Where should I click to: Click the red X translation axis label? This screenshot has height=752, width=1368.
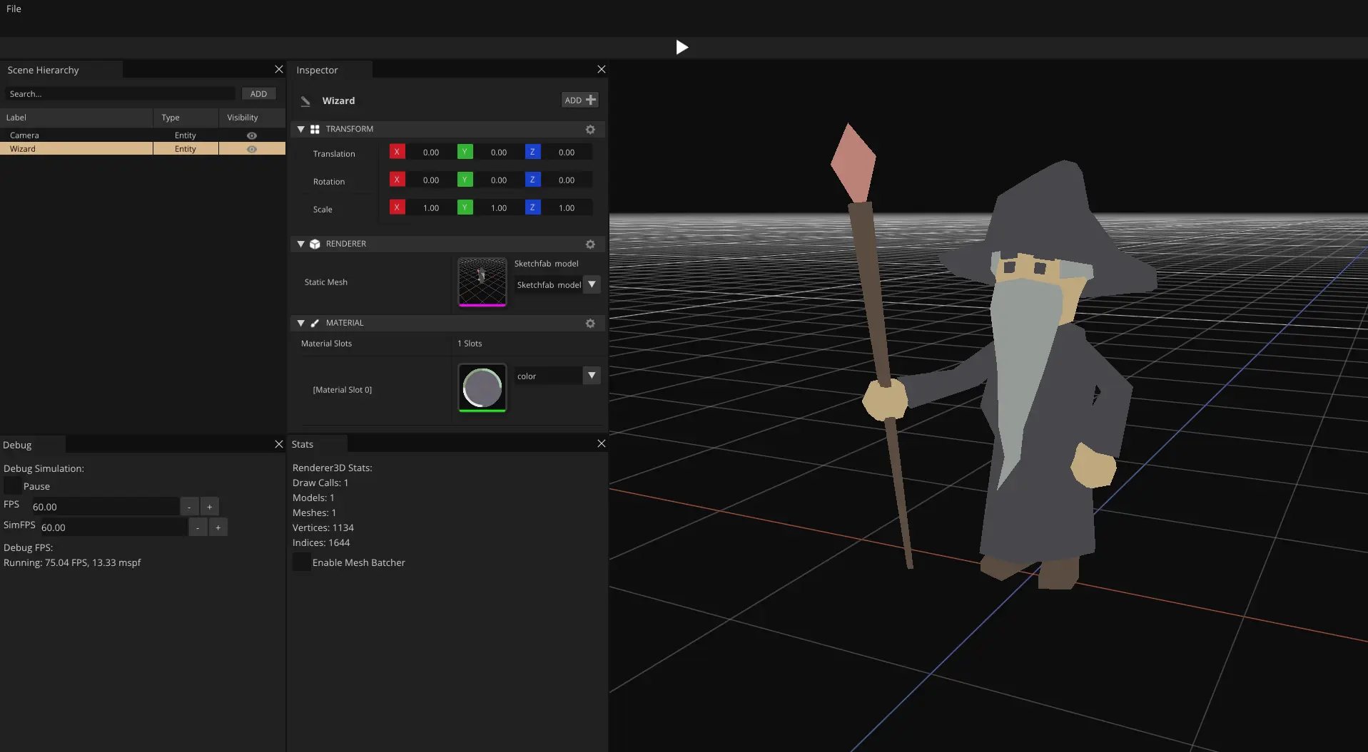(x=397, y=152)
